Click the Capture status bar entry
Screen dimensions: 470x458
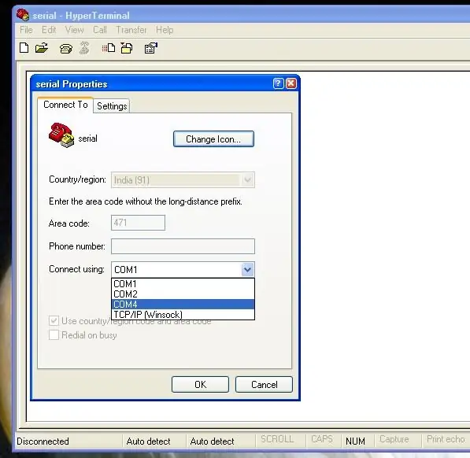394,439
